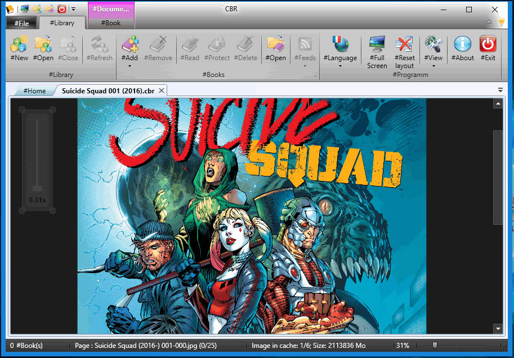Click the comic cover page image
Viewport: 514px width, 358px height.
(252, 216)
